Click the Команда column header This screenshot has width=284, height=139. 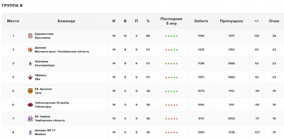66,21
